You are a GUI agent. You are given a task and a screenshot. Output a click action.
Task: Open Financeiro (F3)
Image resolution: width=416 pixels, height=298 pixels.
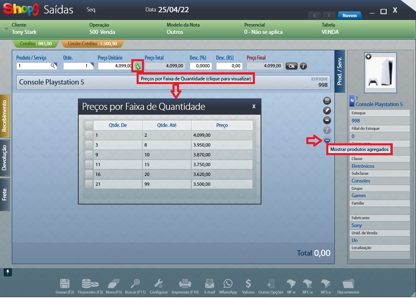[x=90, y=286]
